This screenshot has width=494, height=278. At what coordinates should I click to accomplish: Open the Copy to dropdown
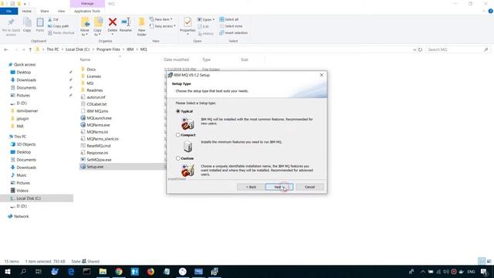[x=98, y=26]
